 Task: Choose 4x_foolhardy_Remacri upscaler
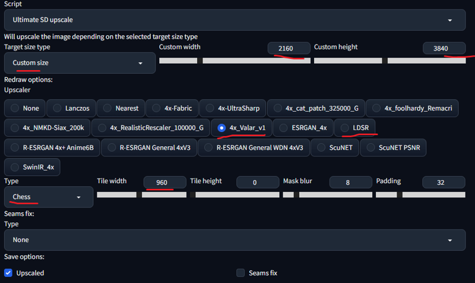pos(412,108)
